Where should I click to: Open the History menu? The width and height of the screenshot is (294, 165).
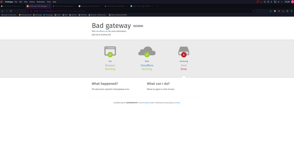(32, 2)
